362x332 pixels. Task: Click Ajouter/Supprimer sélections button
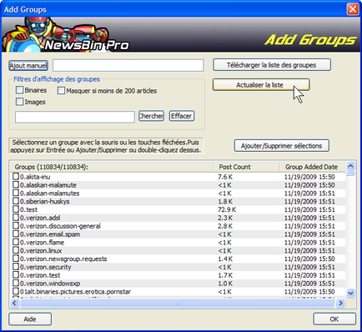pos(281,146)
